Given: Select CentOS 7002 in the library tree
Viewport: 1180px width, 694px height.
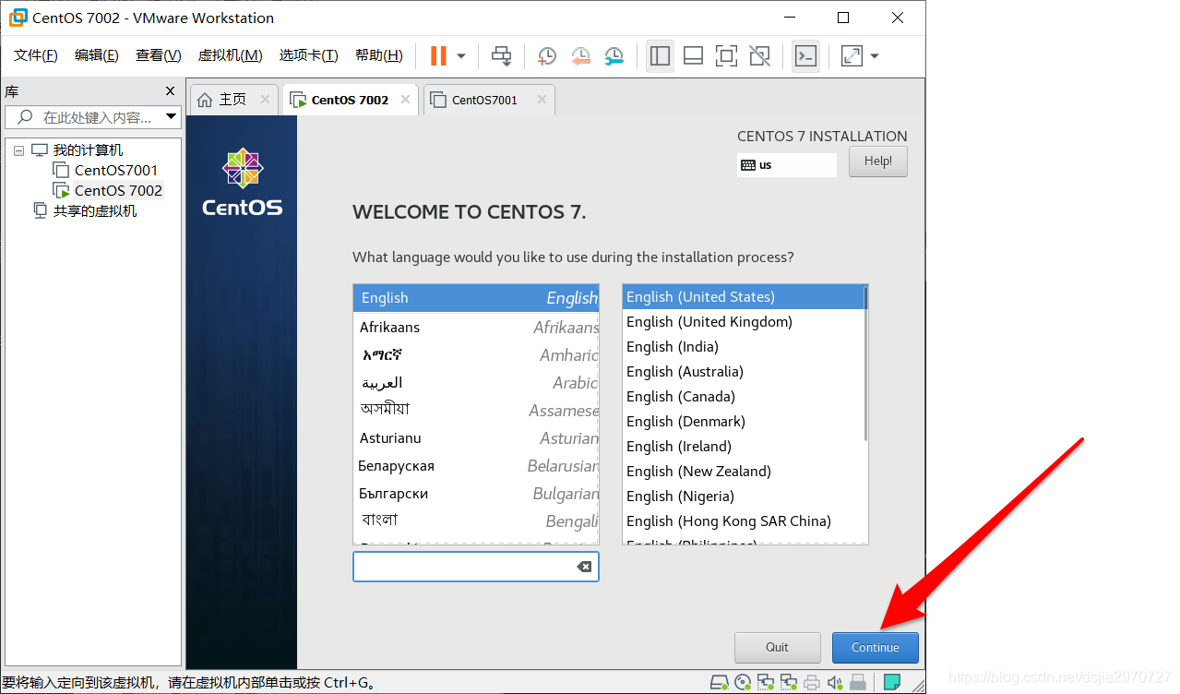Looking at the screenshot, I should point(118,190).
